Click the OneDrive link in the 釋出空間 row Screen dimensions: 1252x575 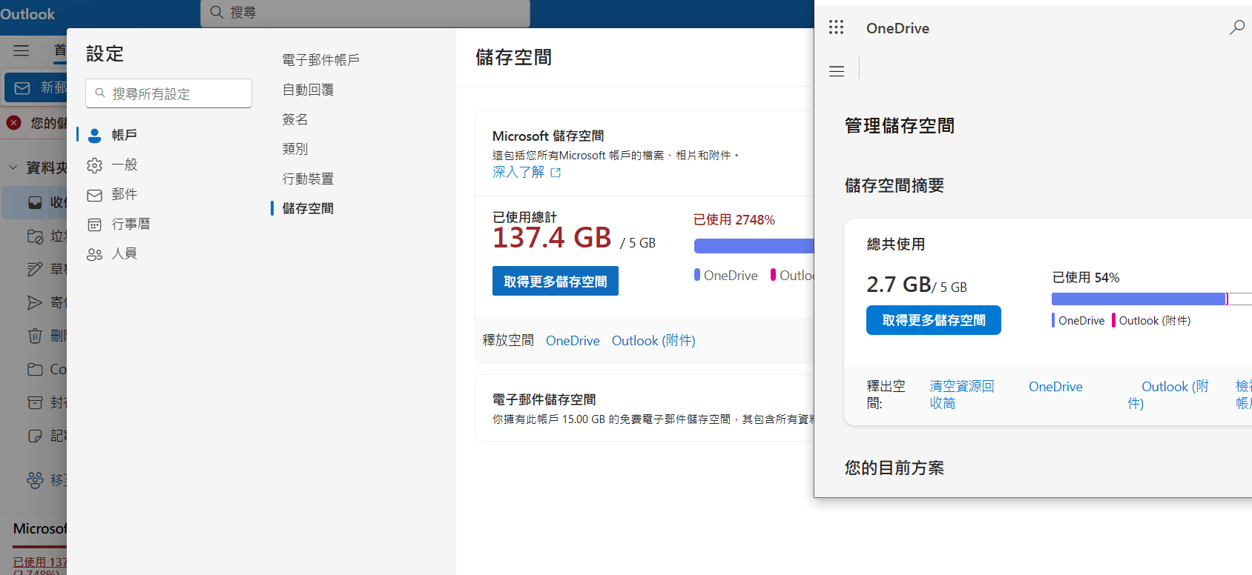point(1055,387)
